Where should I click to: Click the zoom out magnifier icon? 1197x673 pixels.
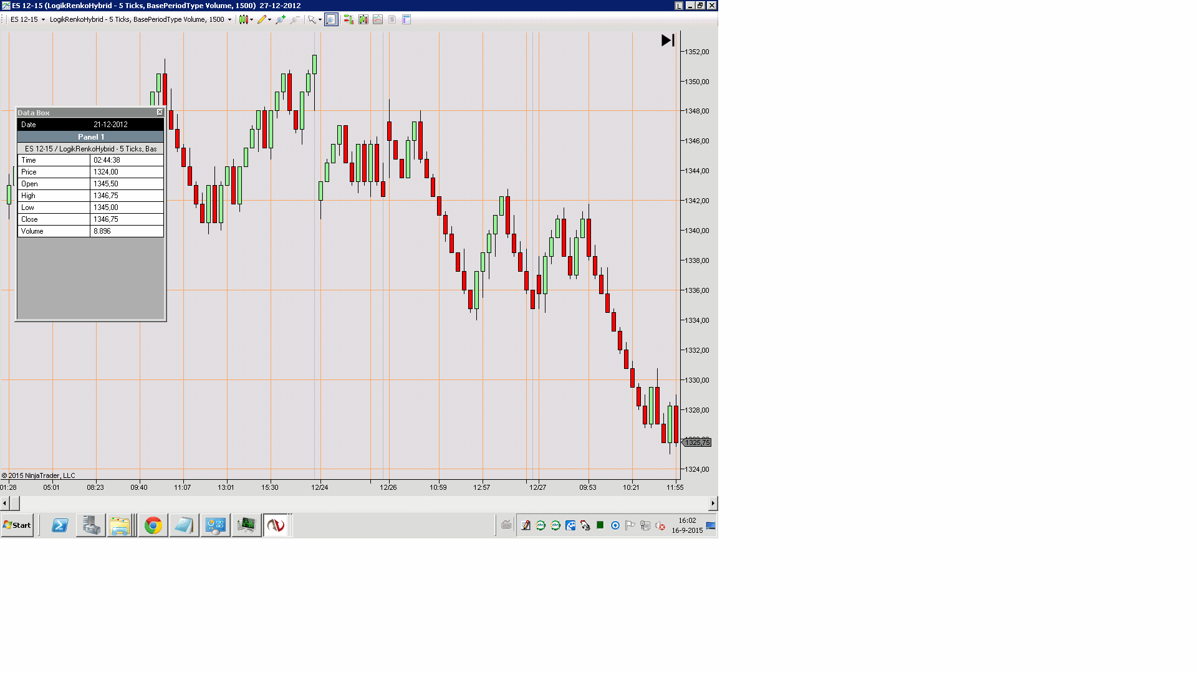point(295,19)
